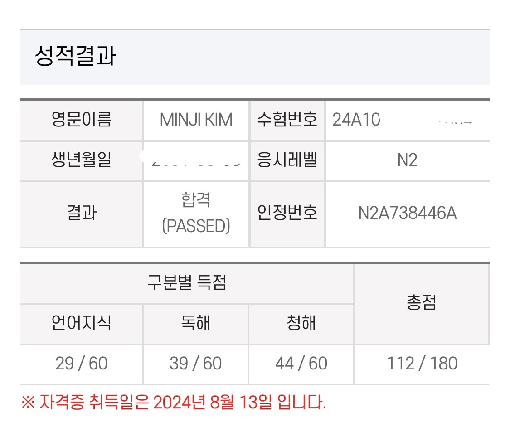Viewport: 510px width, 432px height.
Task: Click the 구분별 득점 header
Action: (187, 283)
